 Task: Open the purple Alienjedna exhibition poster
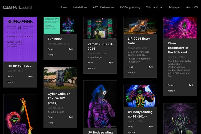coord(20,39)
